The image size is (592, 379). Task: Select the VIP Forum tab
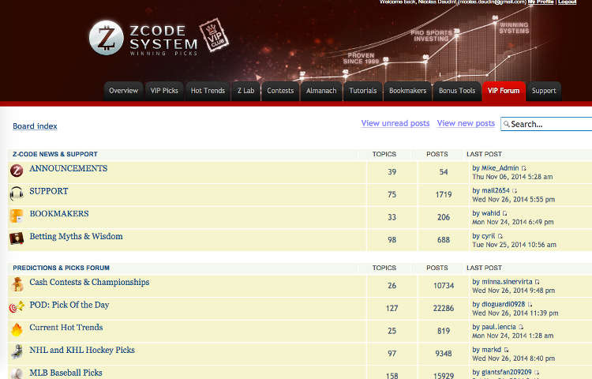click(504, 91)
